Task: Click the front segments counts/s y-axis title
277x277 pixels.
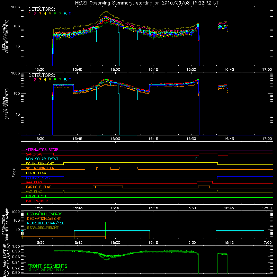Action: click(5, 36)
